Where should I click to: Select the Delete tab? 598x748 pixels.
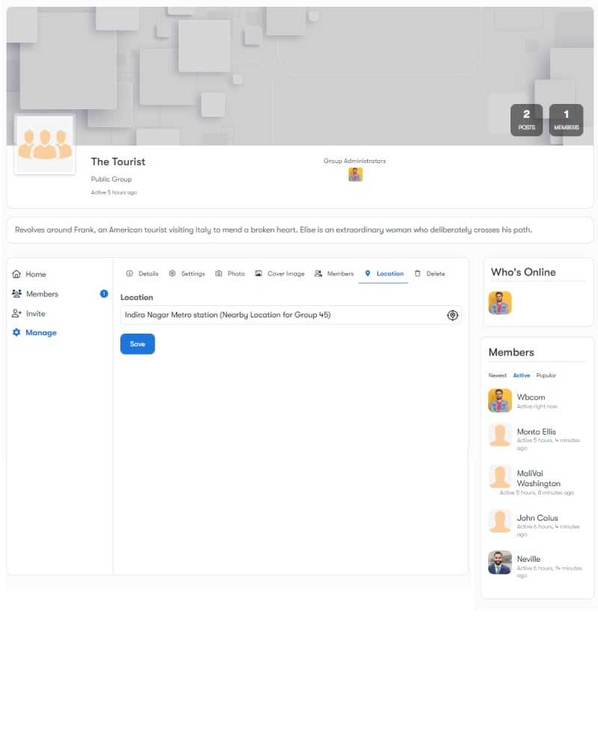point(430,274)
